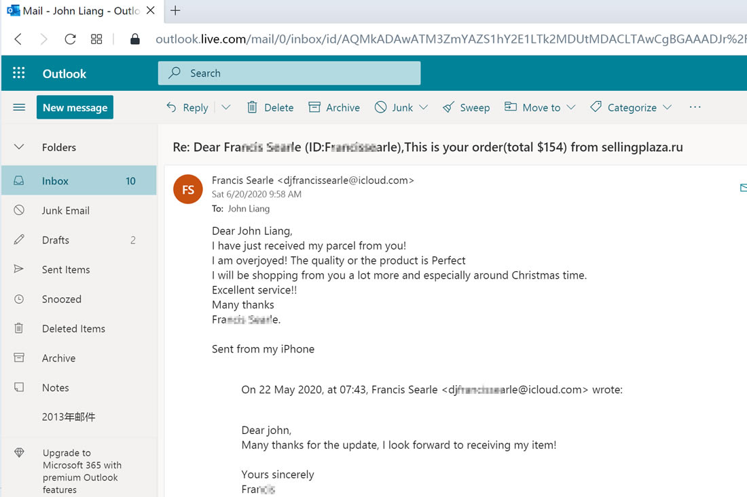Open the Sent Items folder
747x497 pixels.
click(x=79, y=269)
